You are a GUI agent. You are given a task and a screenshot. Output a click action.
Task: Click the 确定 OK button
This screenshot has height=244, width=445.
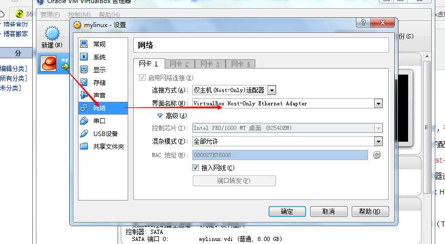pos(287,211)
